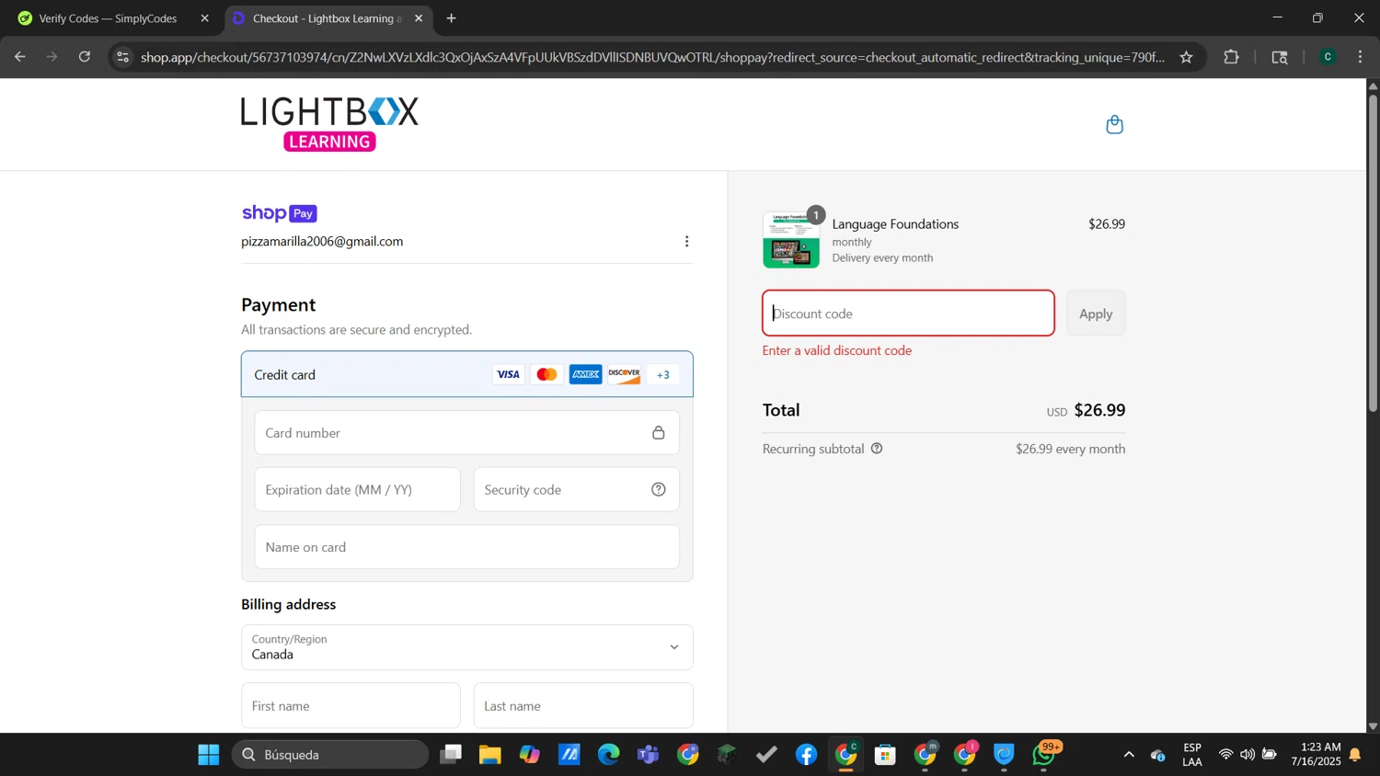
Task: Click the Discover card logo
Action: tap(624, 374)
